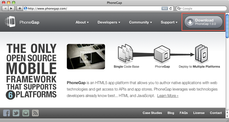The height and width of the screenshot is (122, 229).
Task: Click the PhoneGap box icon in diagram
Action: pos(162,54)
